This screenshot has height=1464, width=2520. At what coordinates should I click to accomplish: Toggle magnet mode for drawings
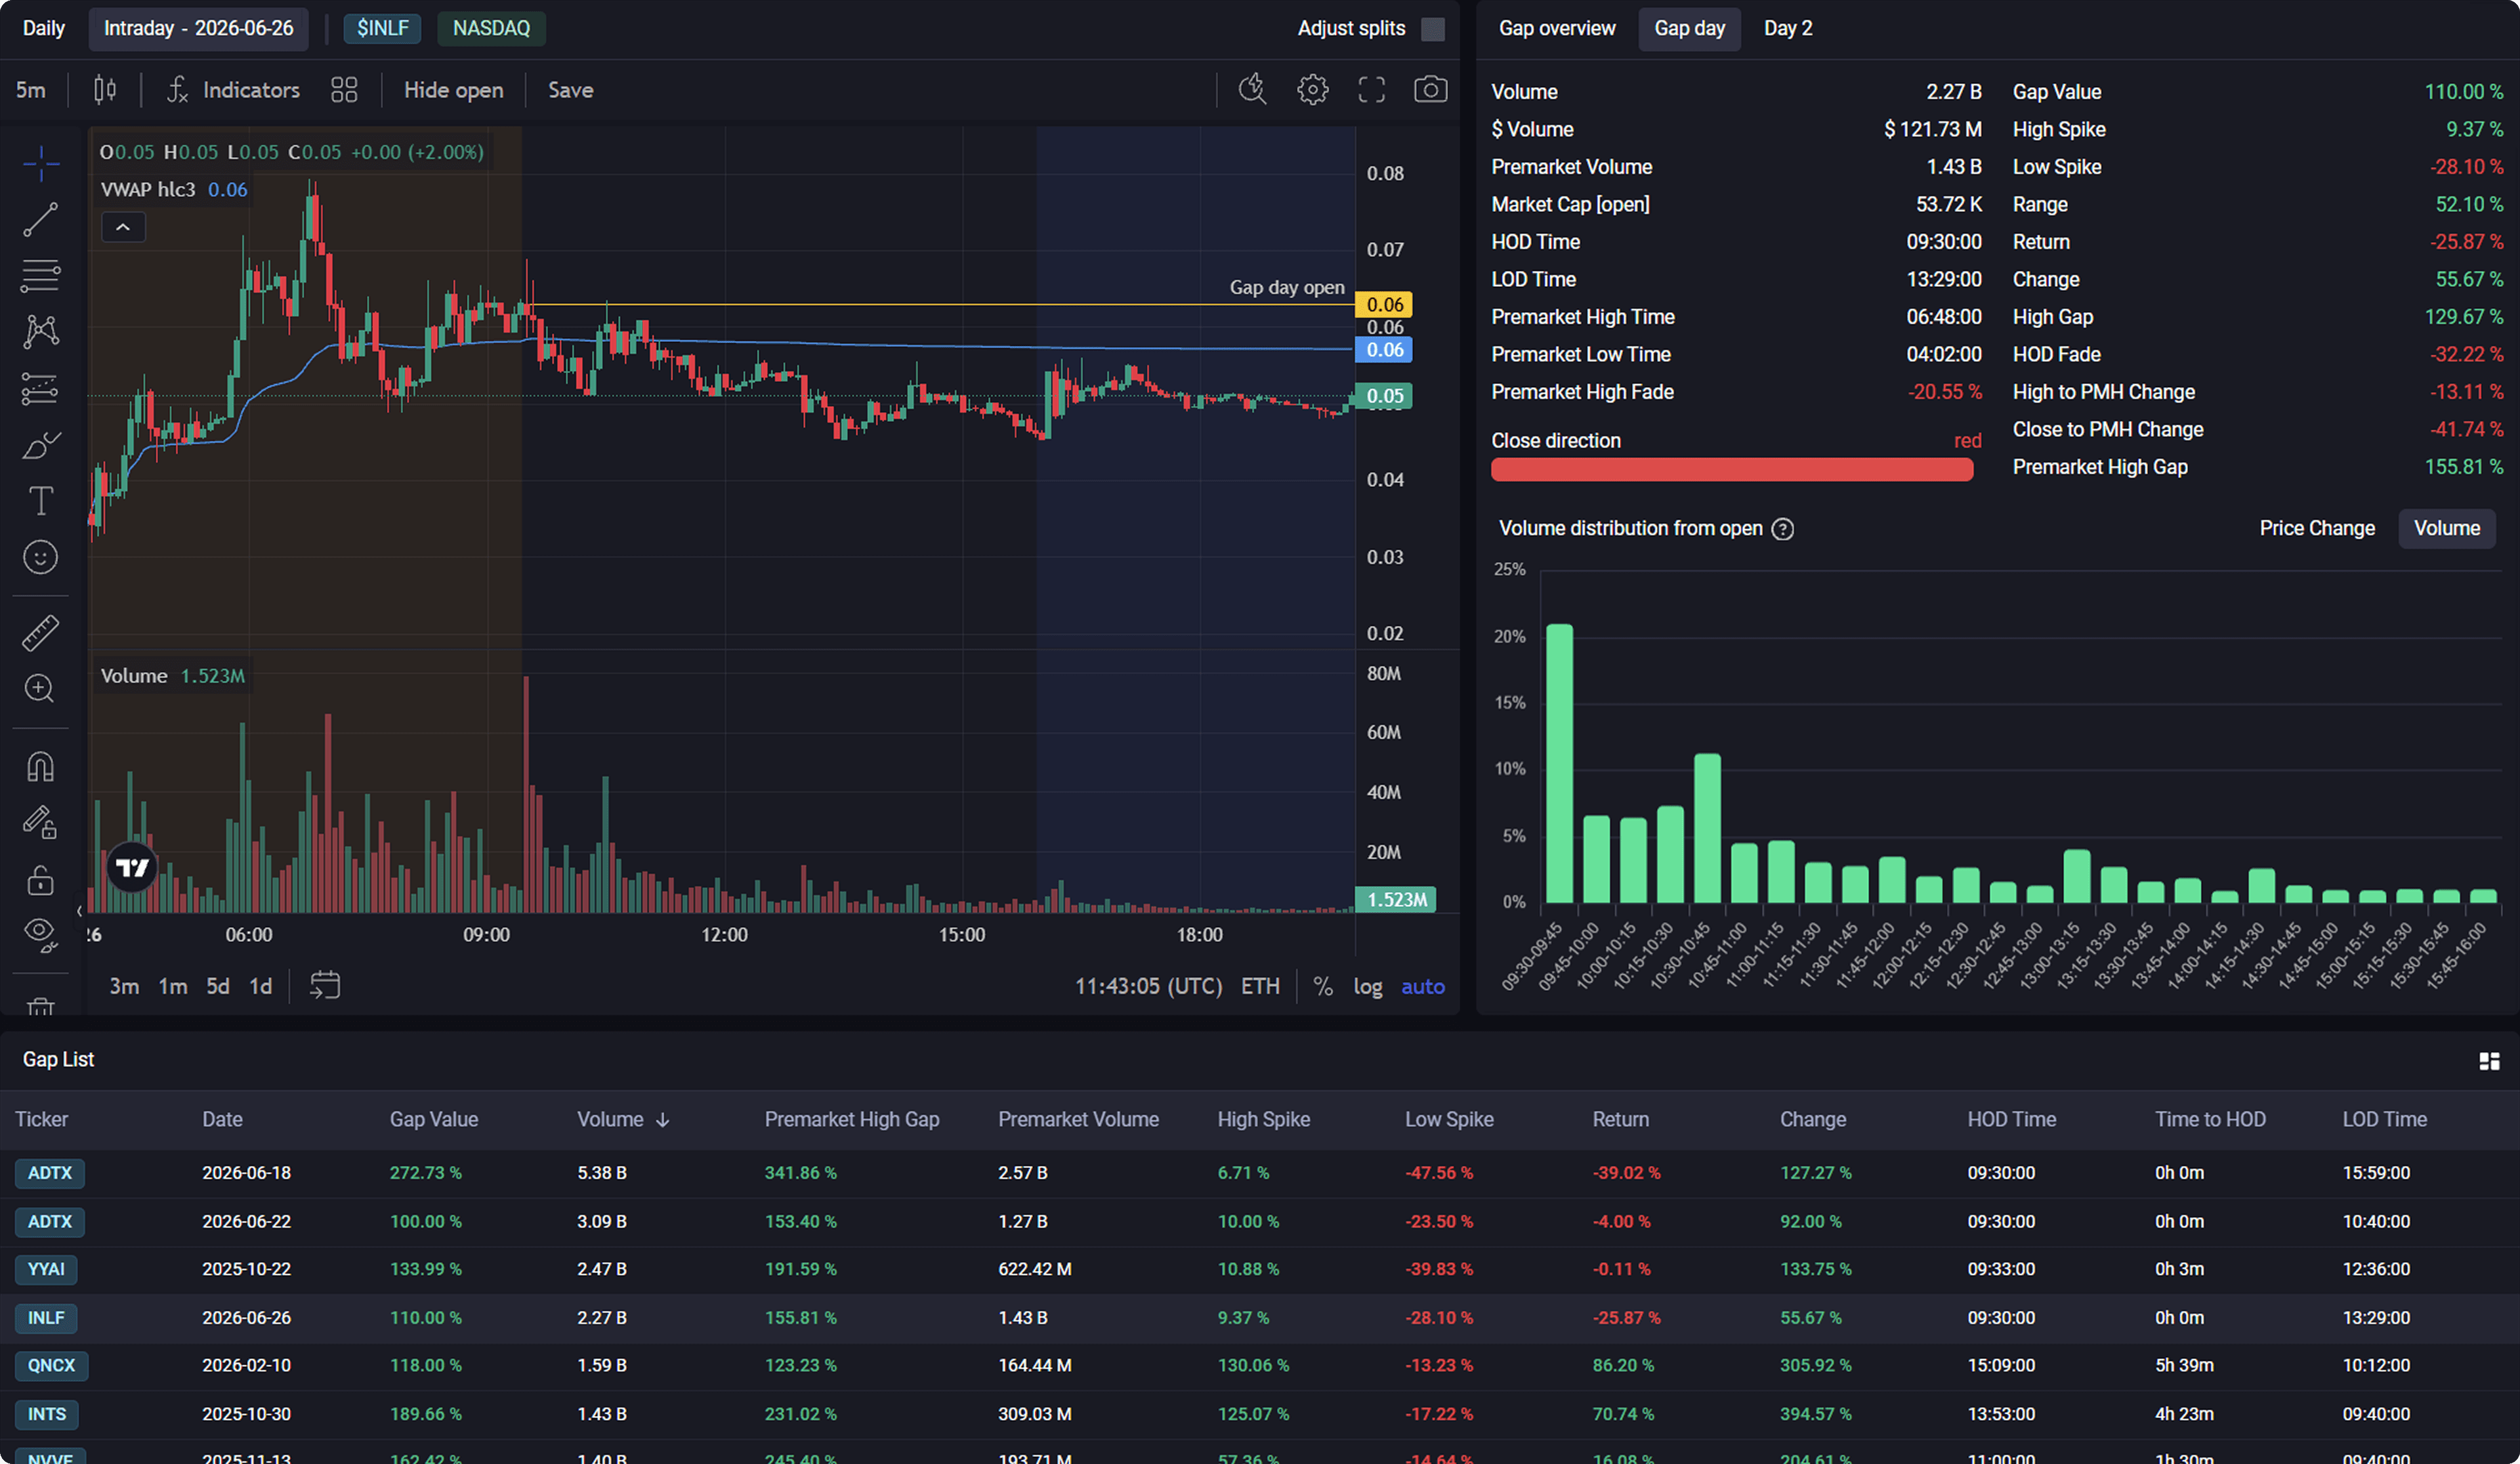(x=41, y=766)
